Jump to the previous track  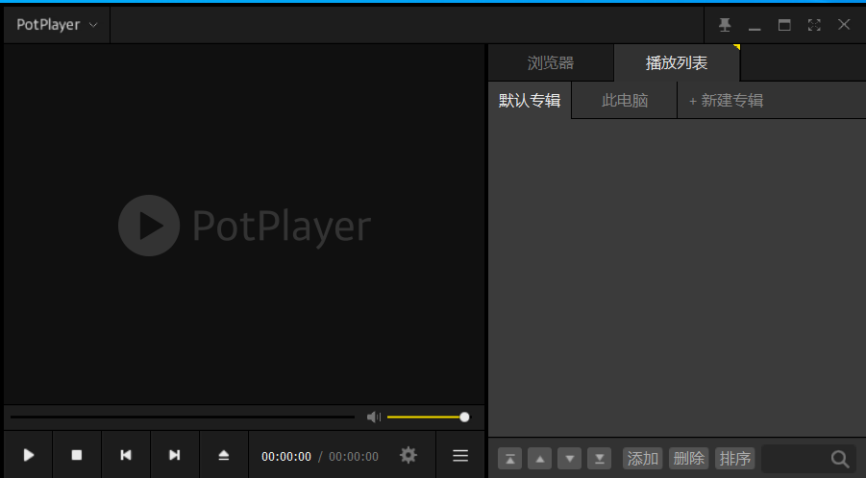(126, 455)
